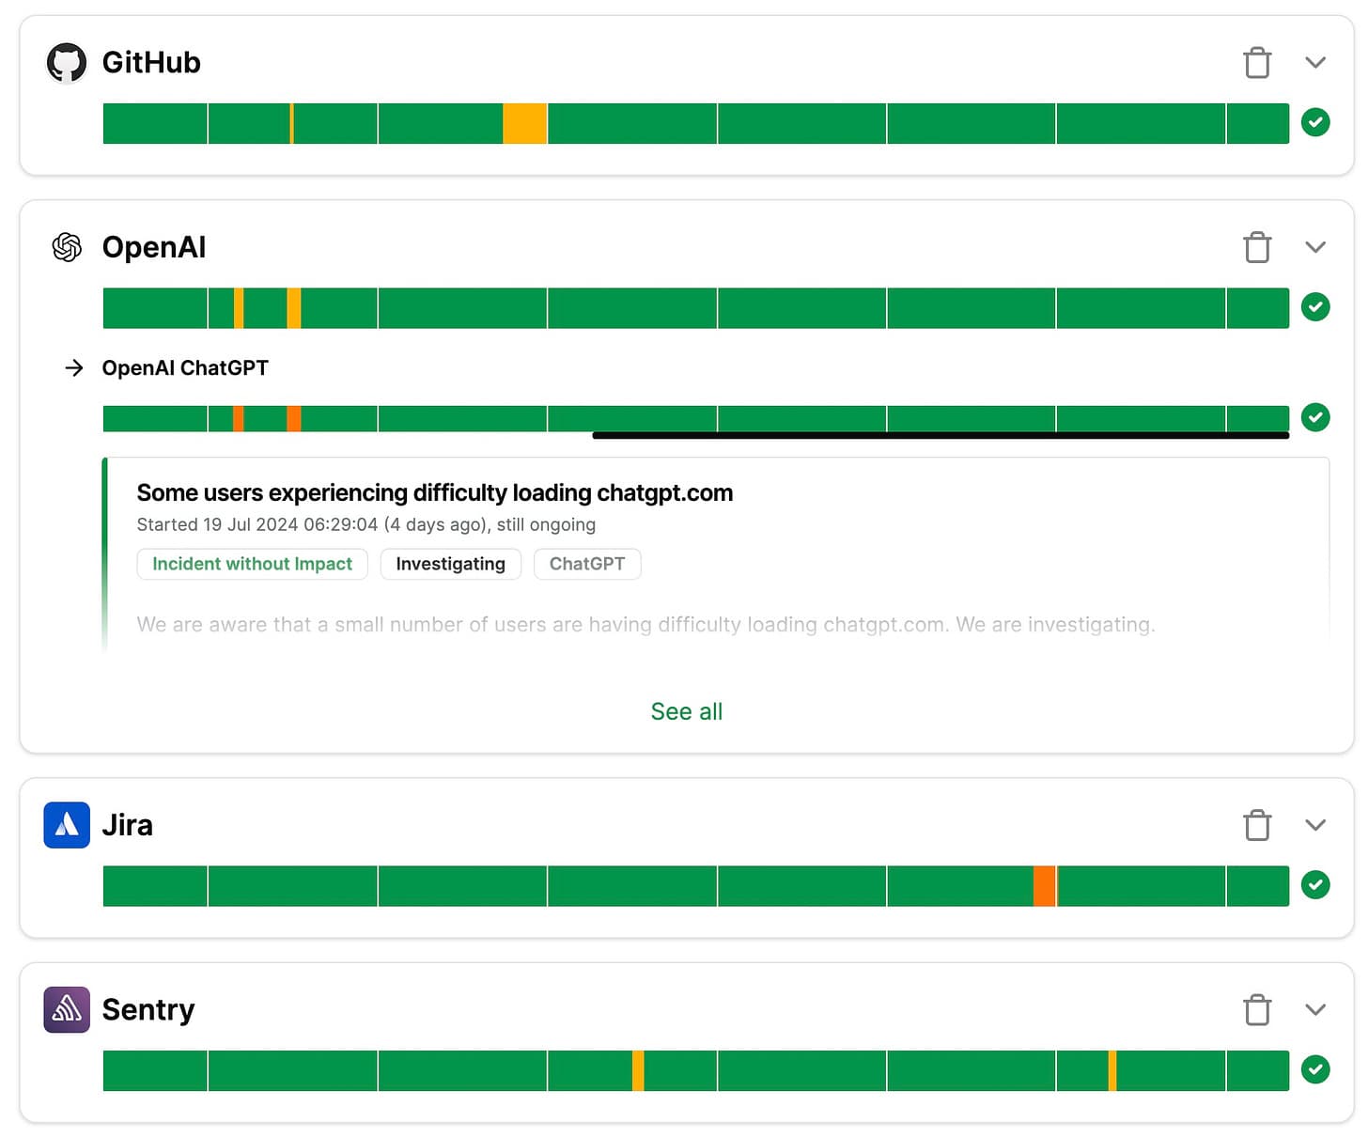Screen dimensions: 1368x1137
Task: Delete the GitHub service with trash icon
Action: pos(1257,63)
